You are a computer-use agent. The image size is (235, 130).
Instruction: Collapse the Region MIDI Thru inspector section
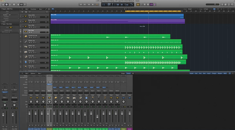pyautogui.click(x=2, y=9)
